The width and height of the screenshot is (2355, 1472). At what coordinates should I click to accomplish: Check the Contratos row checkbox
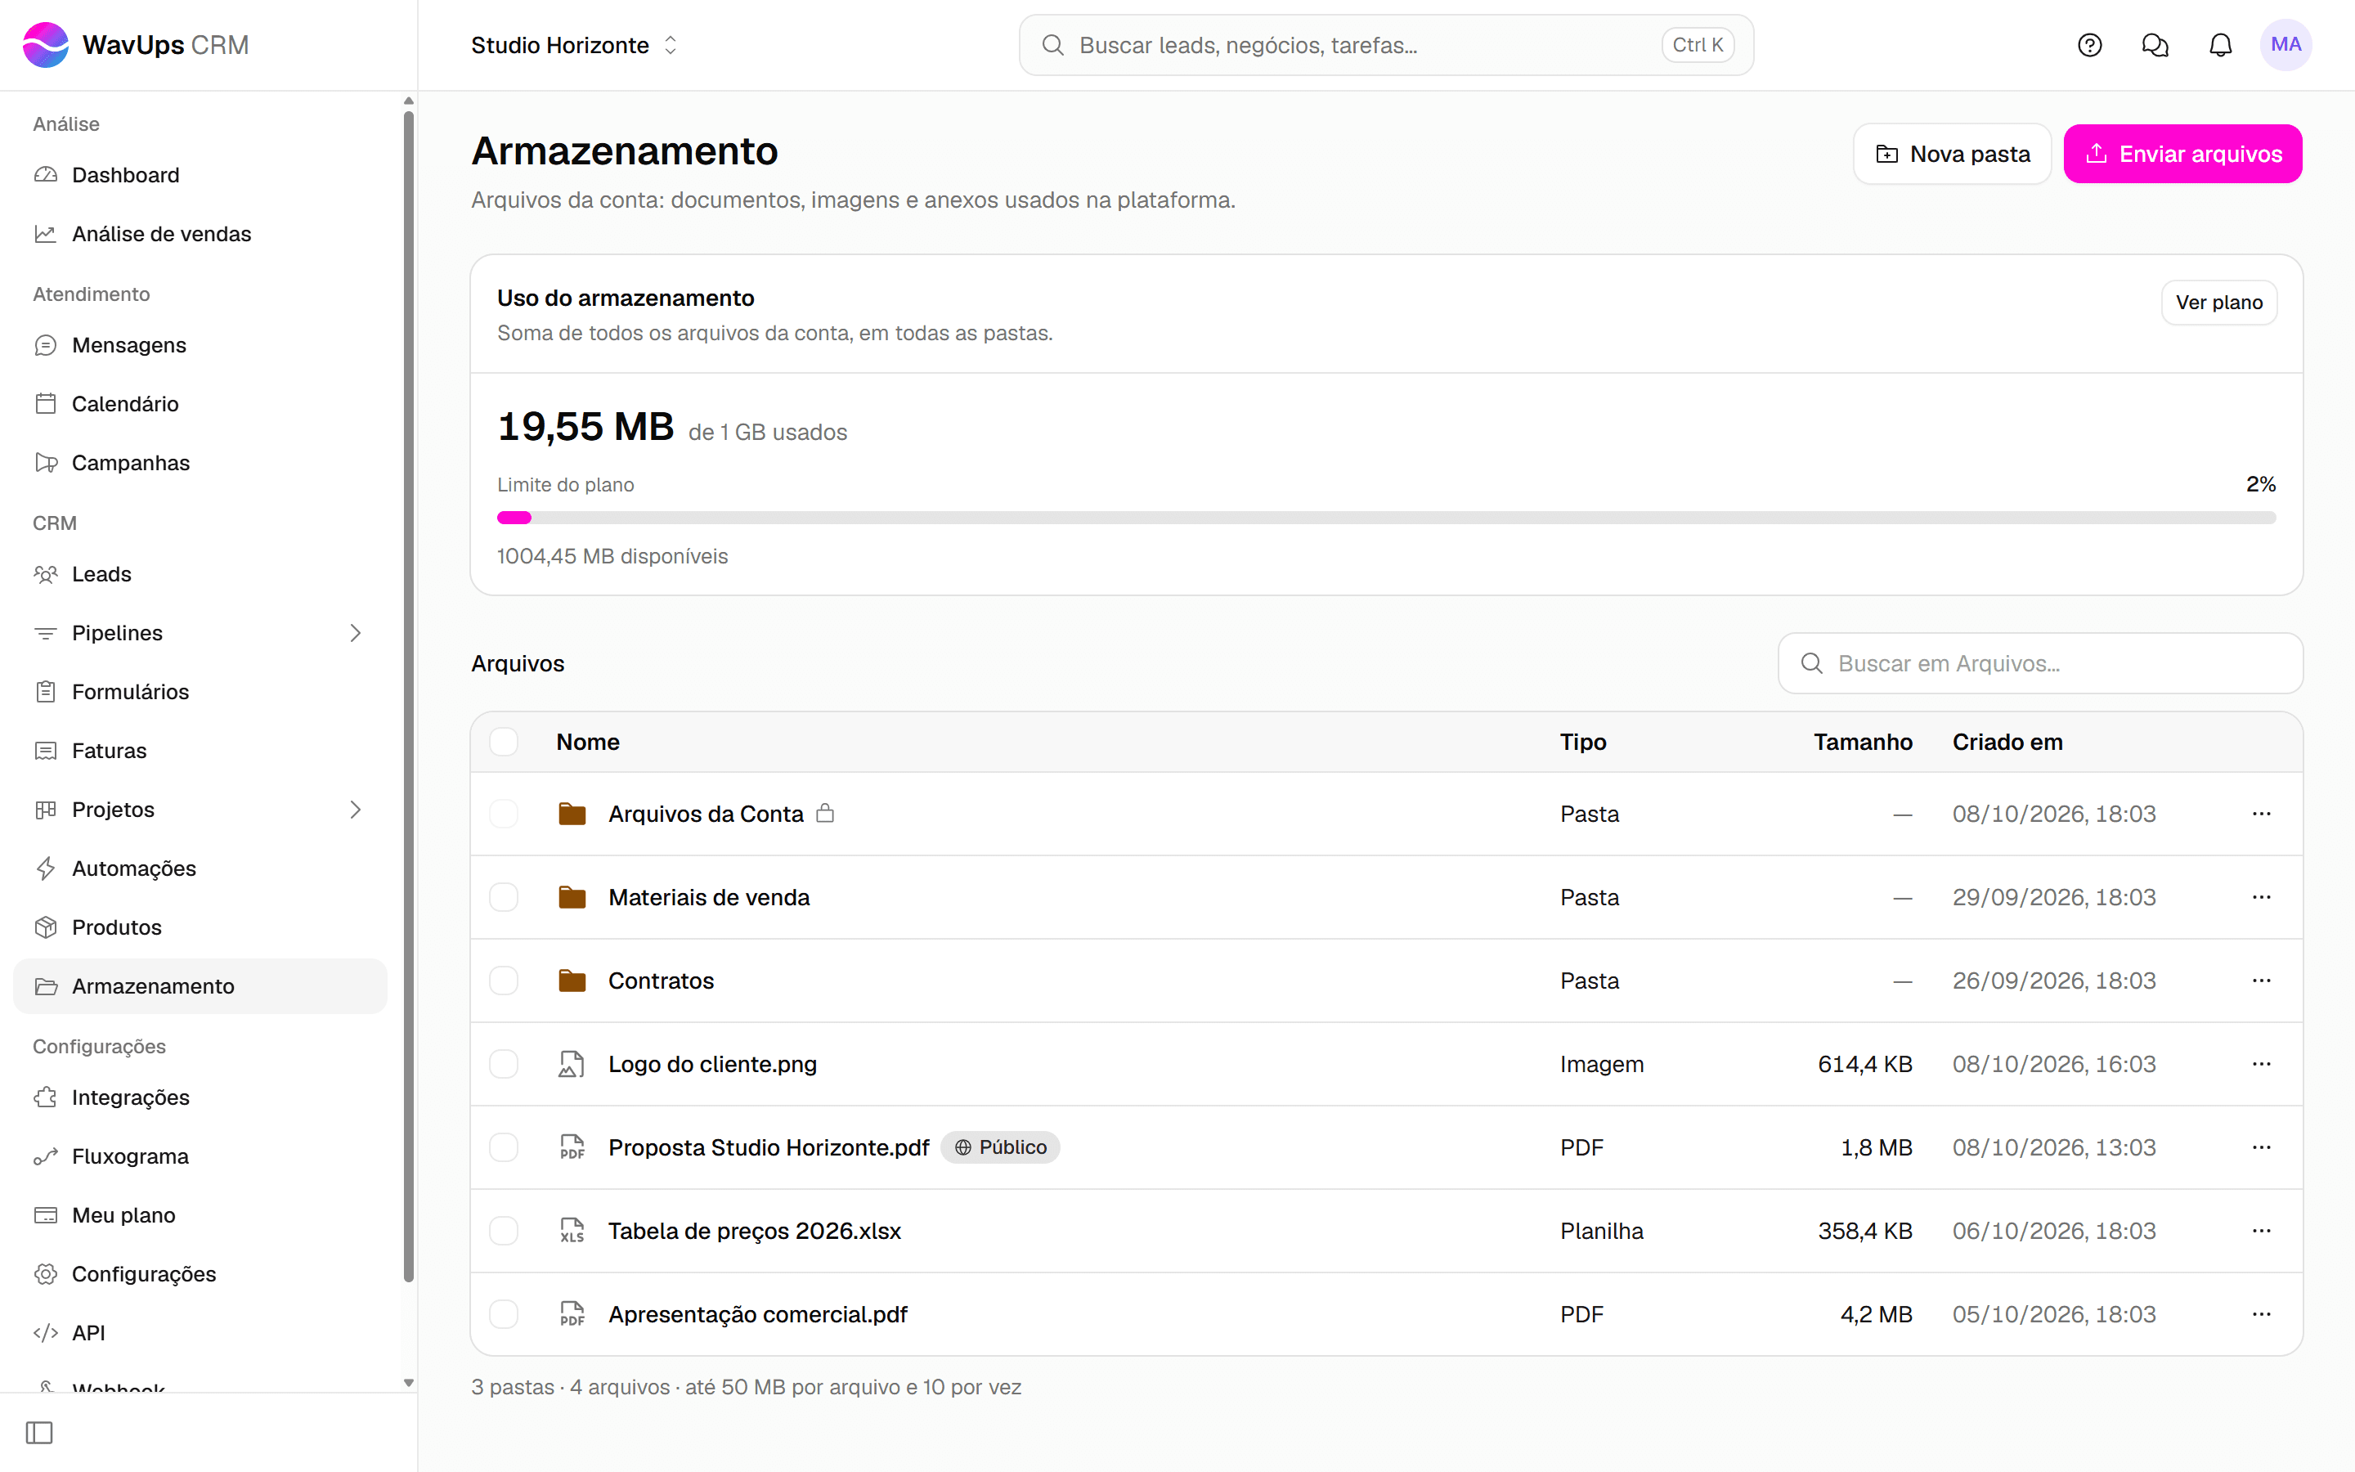tap(503, 981)
